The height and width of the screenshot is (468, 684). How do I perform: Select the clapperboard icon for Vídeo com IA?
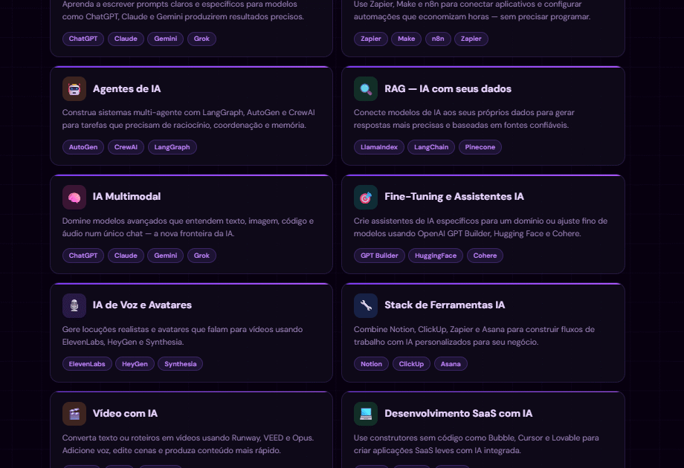click(x=74, y=414)
